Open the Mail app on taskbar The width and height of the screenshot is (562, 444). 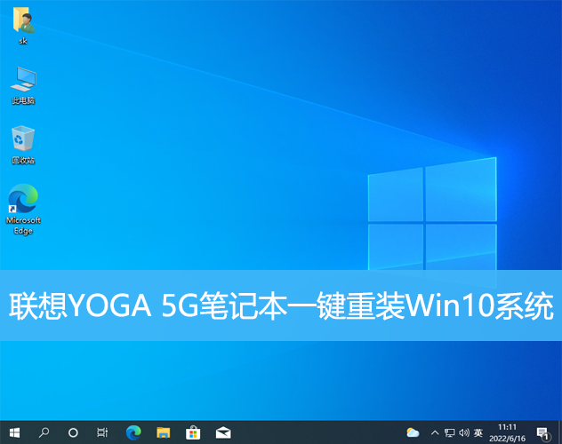(223, 432)
